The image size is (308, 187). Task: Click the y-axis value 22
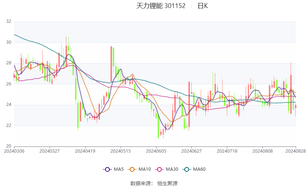tap(9, 126)
